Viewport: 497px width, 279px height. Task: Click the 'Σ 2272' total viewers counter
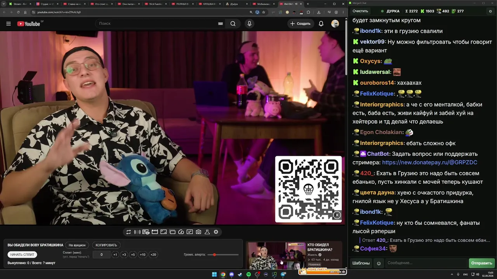(x=411, y=11)
